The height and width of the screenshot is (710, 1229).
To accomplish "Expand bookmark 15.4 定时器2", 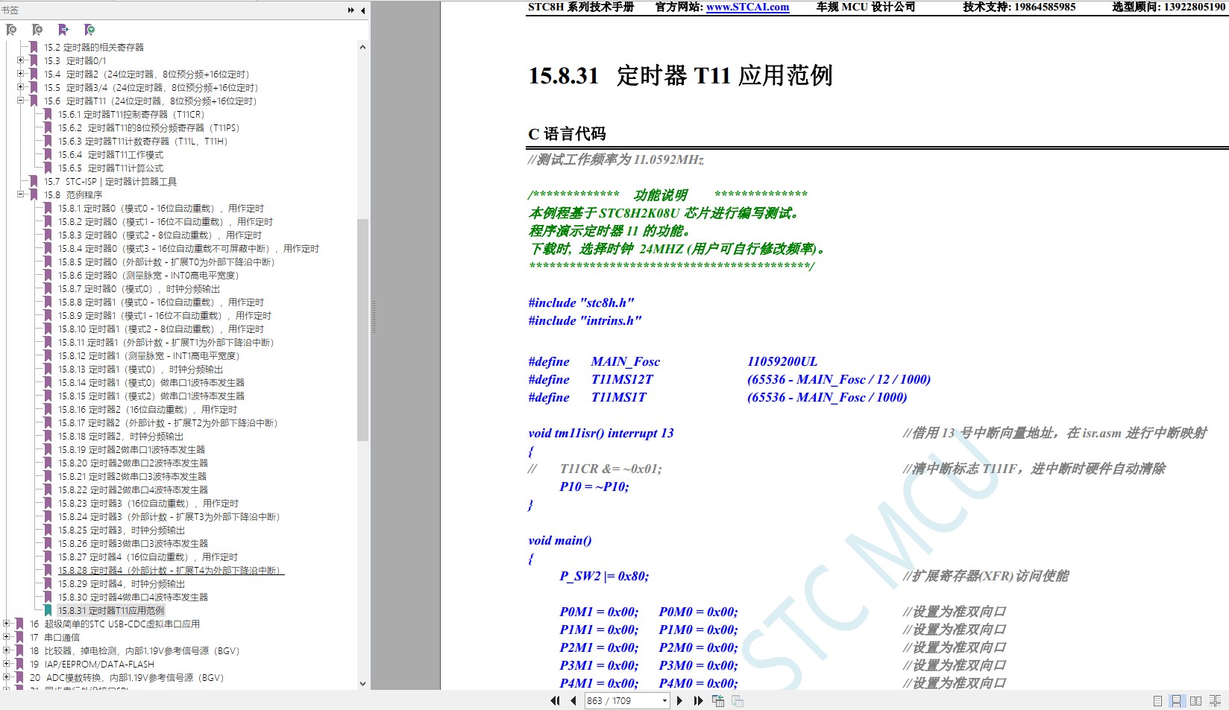I will point(21,74).
